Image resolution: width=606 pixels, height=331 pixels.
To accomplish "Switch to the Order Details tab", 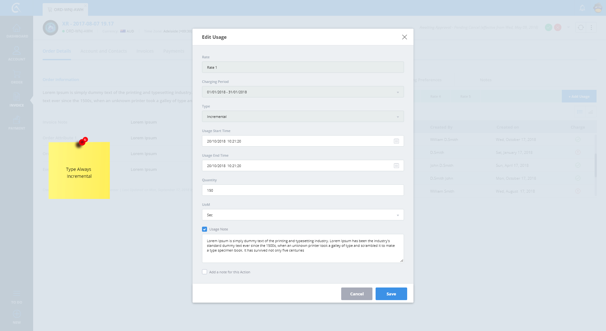I will pos(57,51).
